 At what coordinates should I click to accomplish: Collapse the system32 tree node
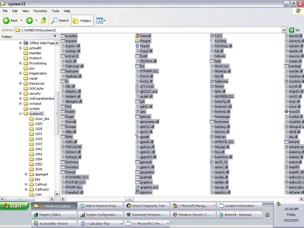pos(20,113)
